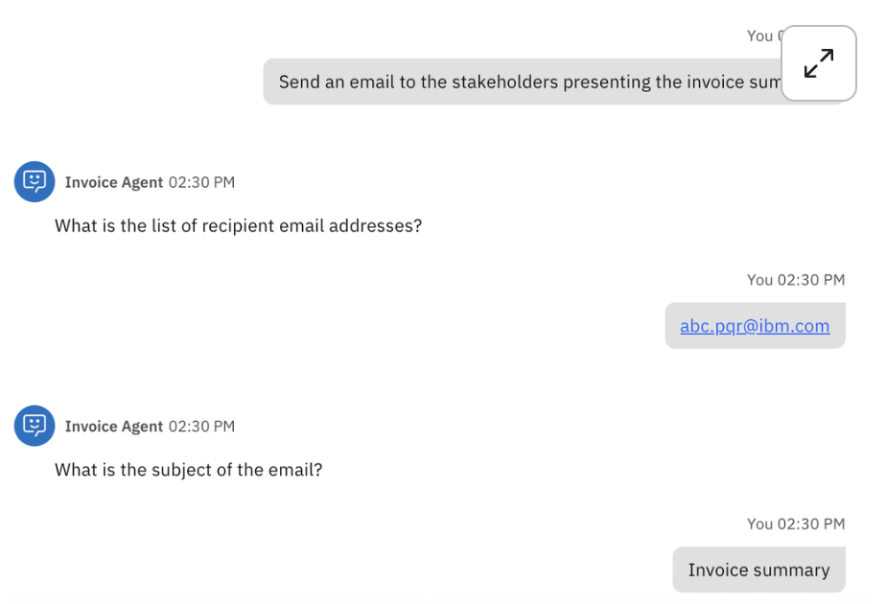Click the 'You' sender label at the top

(759, 36)
